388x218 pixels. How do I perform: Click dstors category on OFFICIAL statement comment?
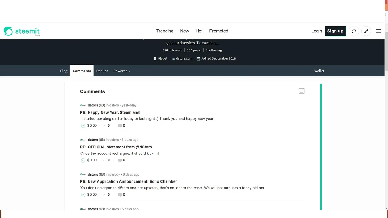(114, 140)
